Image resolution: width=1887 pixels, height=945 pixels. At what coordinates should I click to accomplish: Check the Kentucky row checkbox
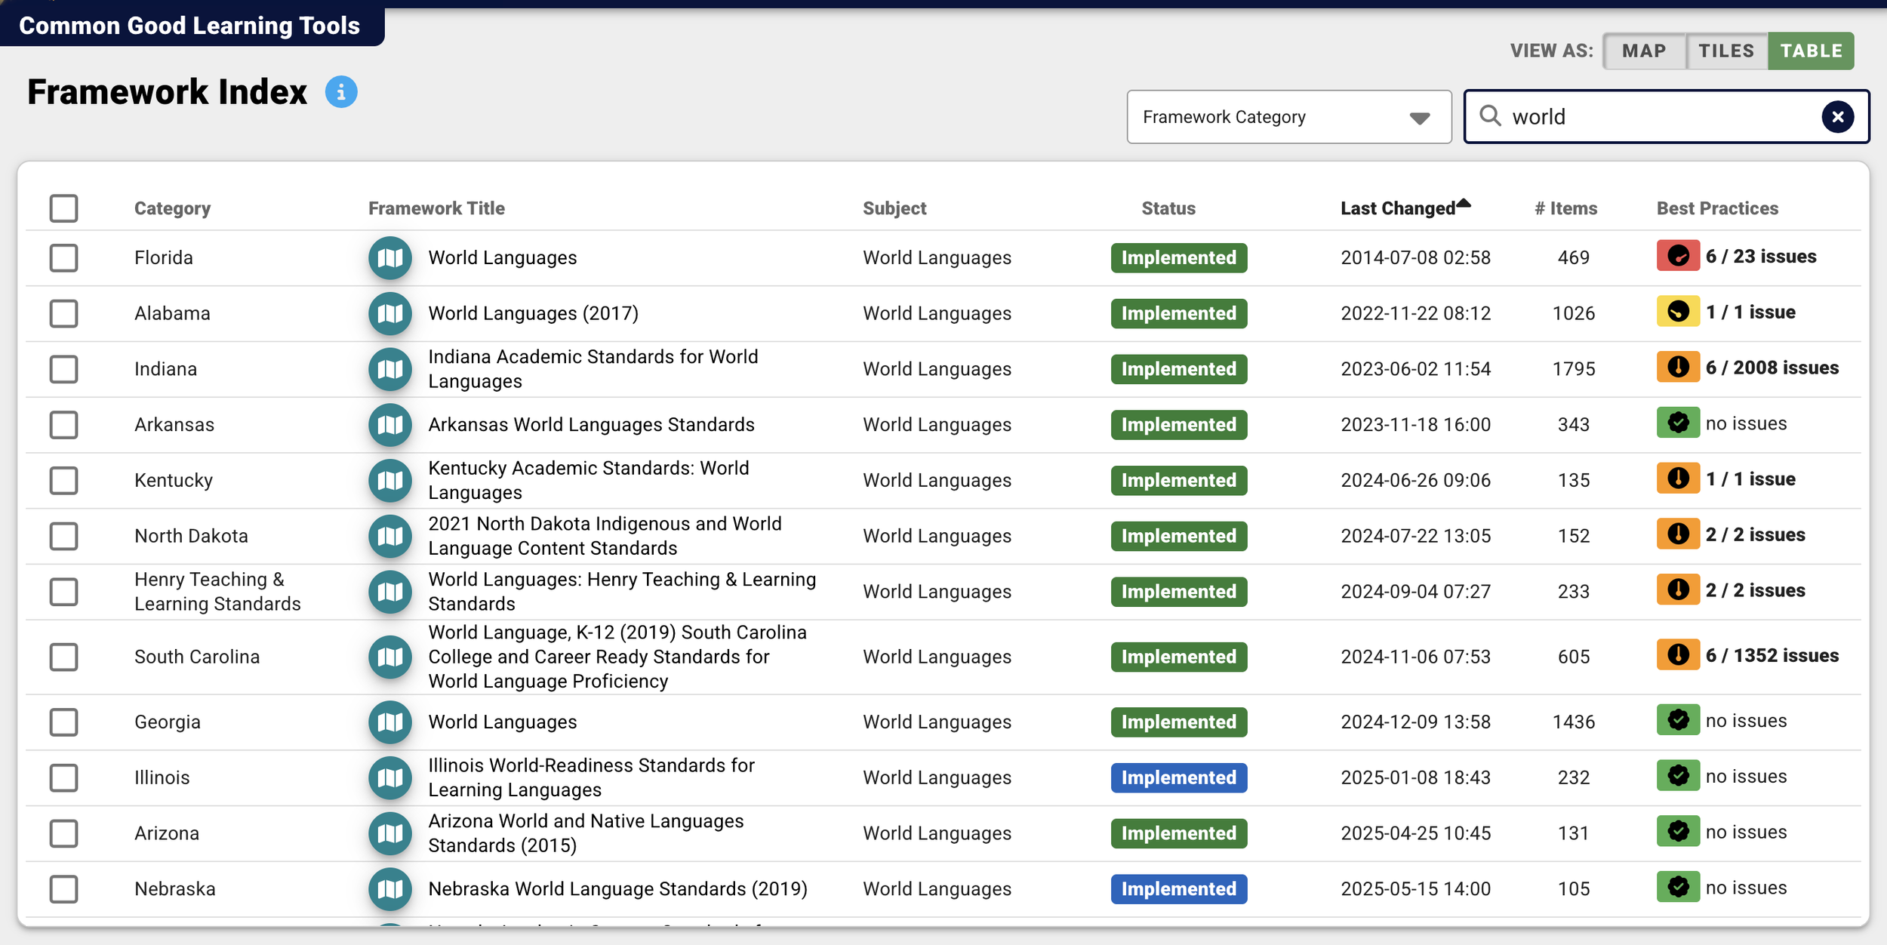coord(63,481)
